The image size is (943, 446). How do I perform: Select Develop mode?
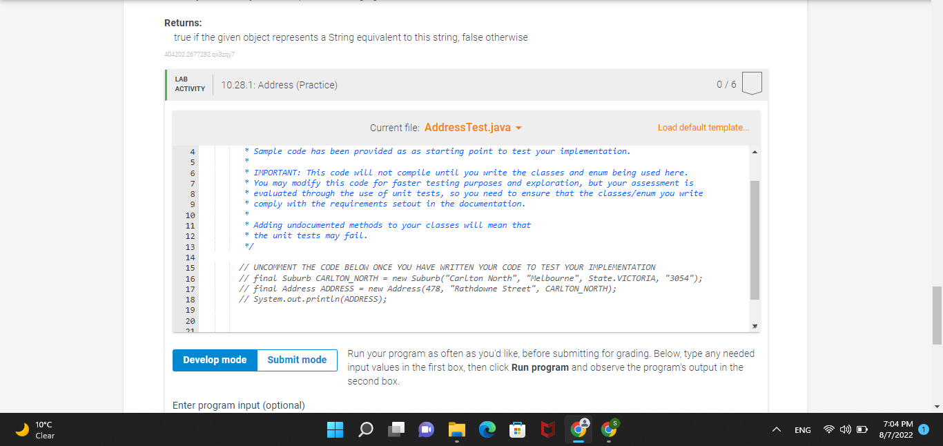(x=215, y=360)
